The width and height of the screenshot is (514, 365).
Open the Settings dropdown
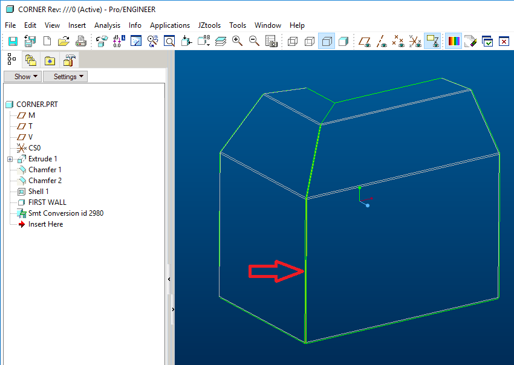[x=65, y=76]
